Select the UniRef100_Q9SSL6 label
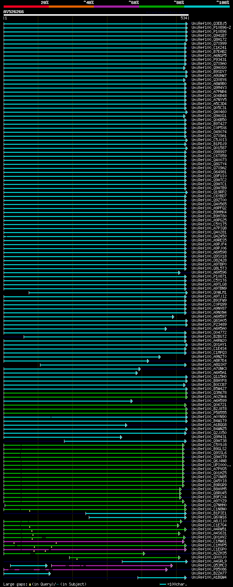The width and height of the screenshot is (233, 587). [x=209, y=453]
